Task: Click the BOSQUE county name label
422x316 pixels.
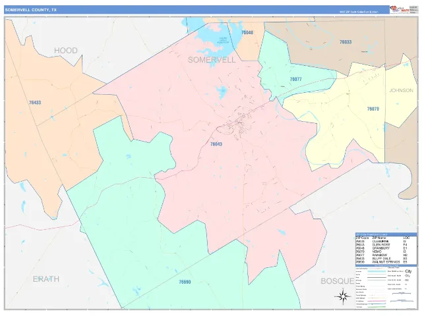Action: click(x=338, y=281)
